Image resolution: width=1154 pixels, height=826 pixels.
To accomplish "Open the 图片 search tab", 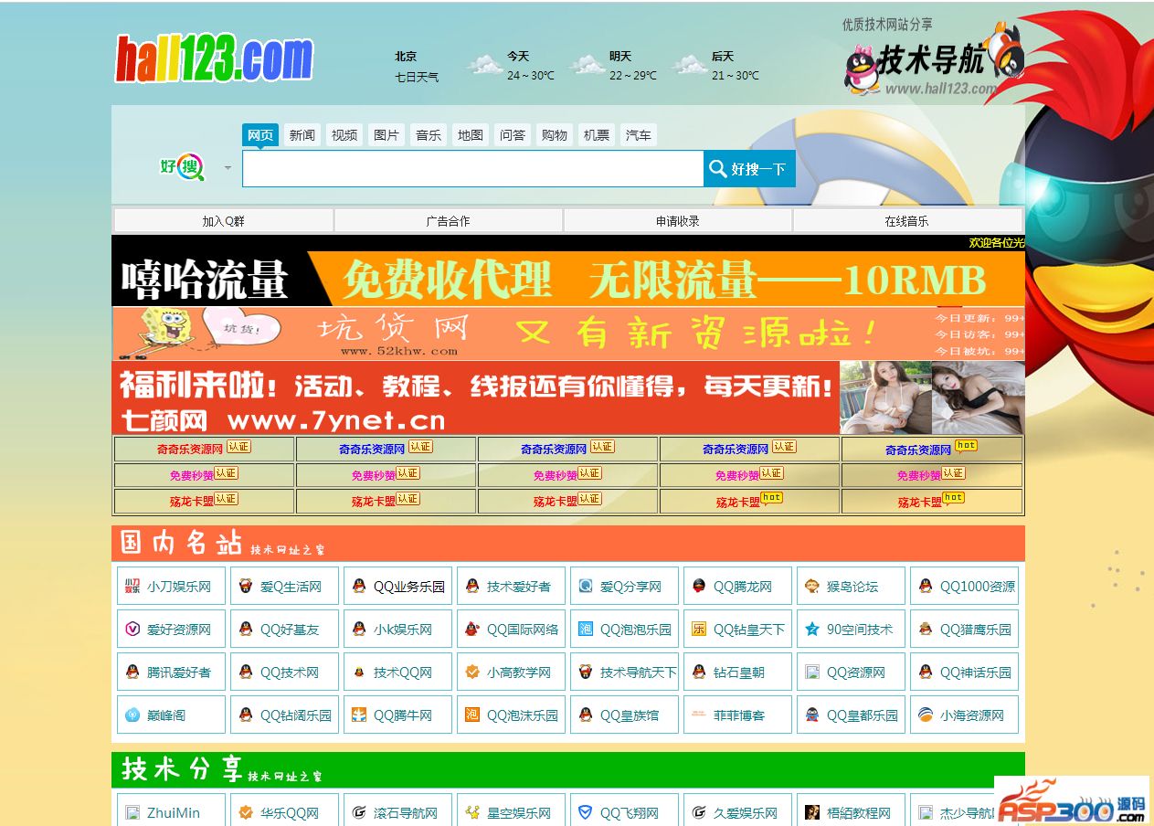I will pos(386,135).
